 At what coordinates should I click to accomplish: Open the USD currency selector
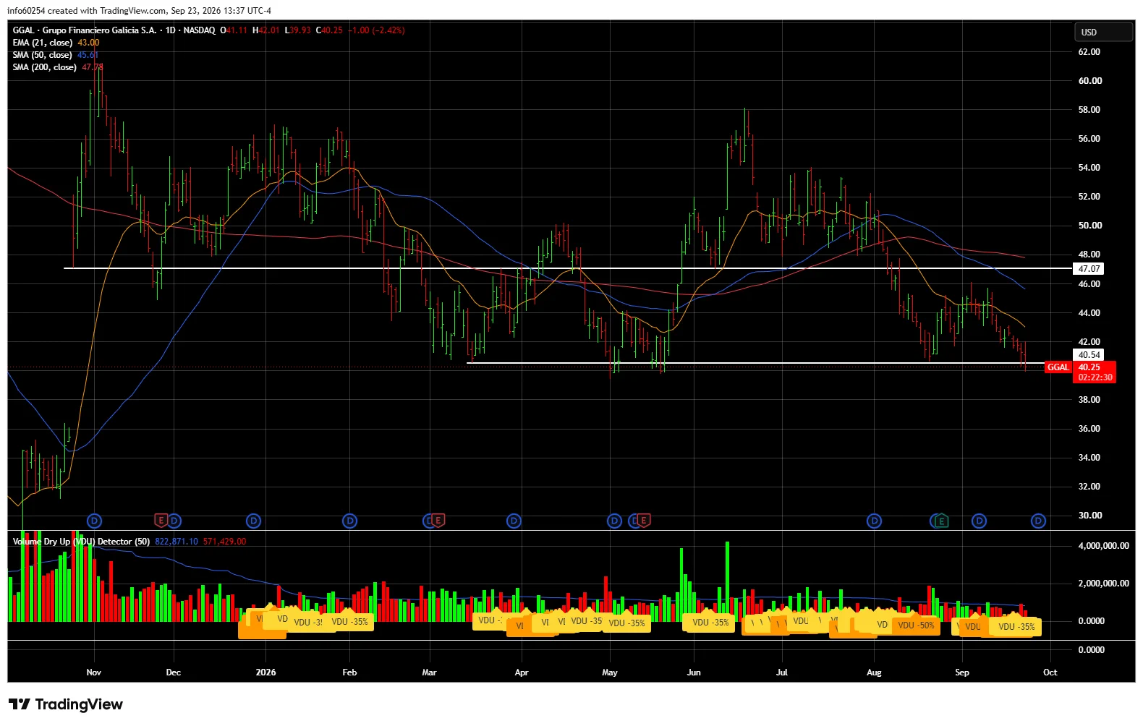(x=1103, y=32)
